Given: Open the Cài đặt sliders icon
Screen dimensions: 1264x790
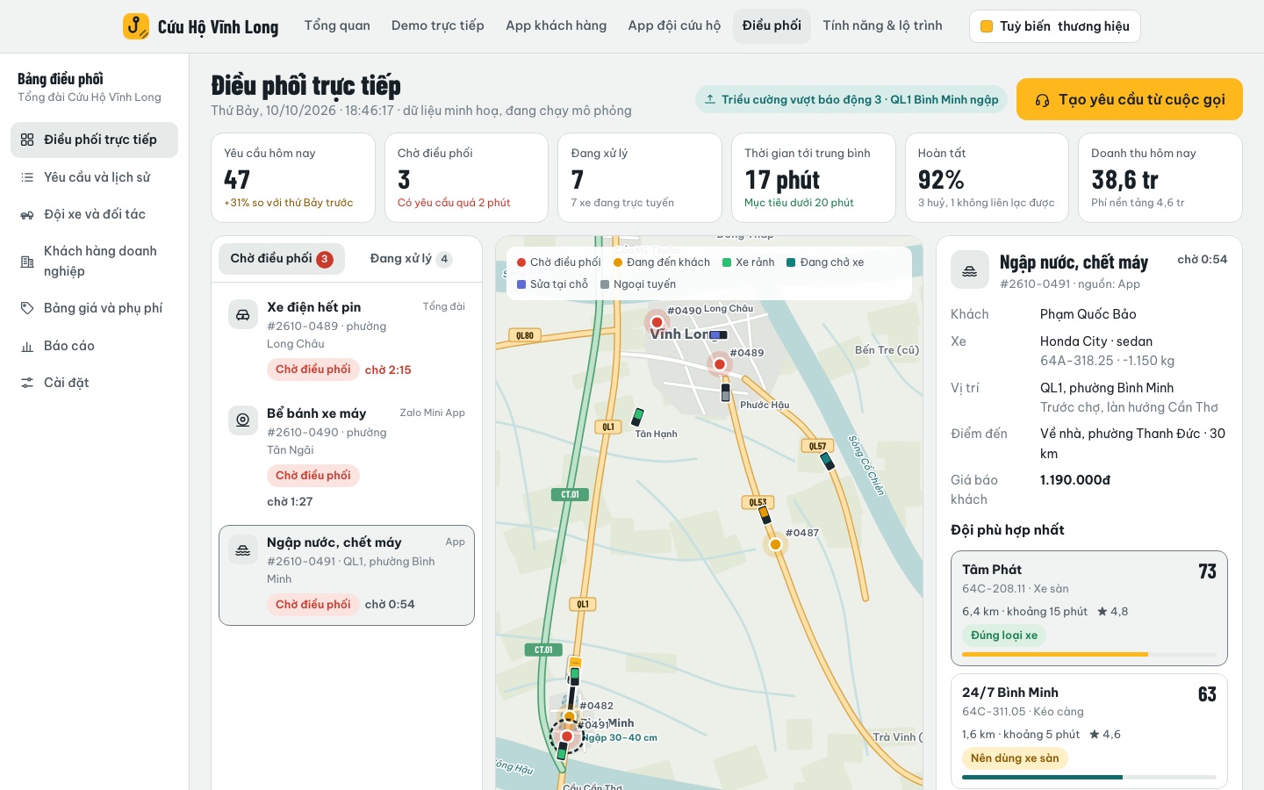Looking at the screenshot, I should (x=27, y=383).
